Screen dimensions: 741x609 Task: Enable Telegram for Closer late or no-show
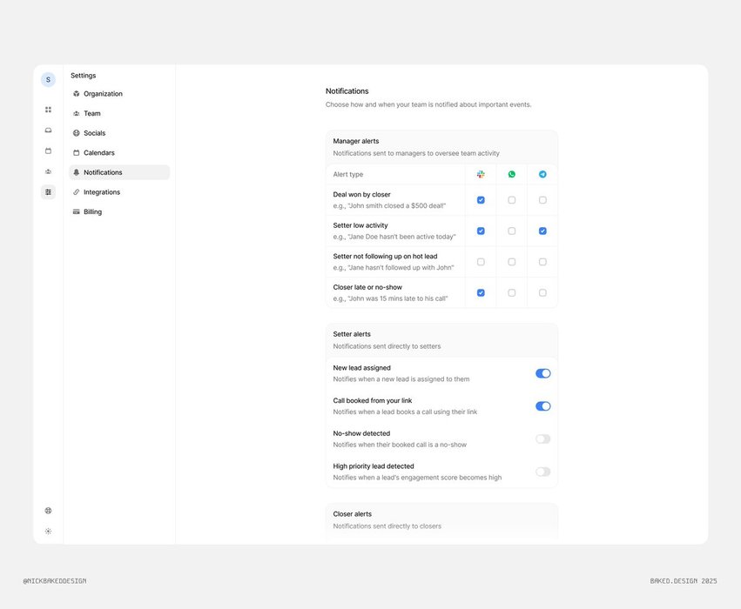click(542, 292)
